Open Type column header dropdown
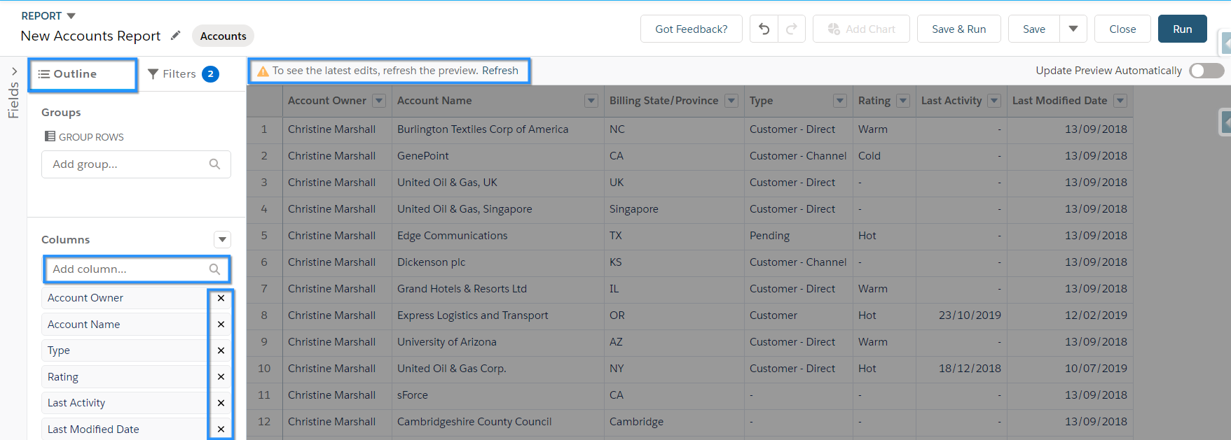The height and width of the screenshot is (440, 1231). (840, 101)
